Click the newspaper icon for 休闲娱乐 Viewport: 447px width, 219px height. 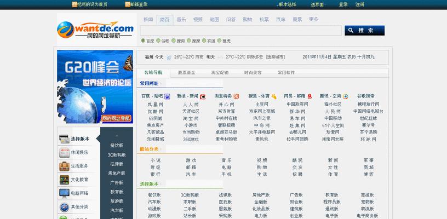coord(64,153)
